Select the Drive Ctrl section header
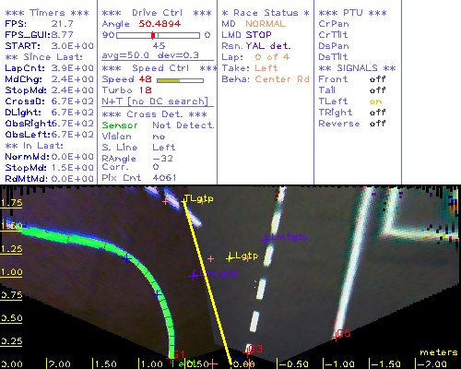 point(157,13)
